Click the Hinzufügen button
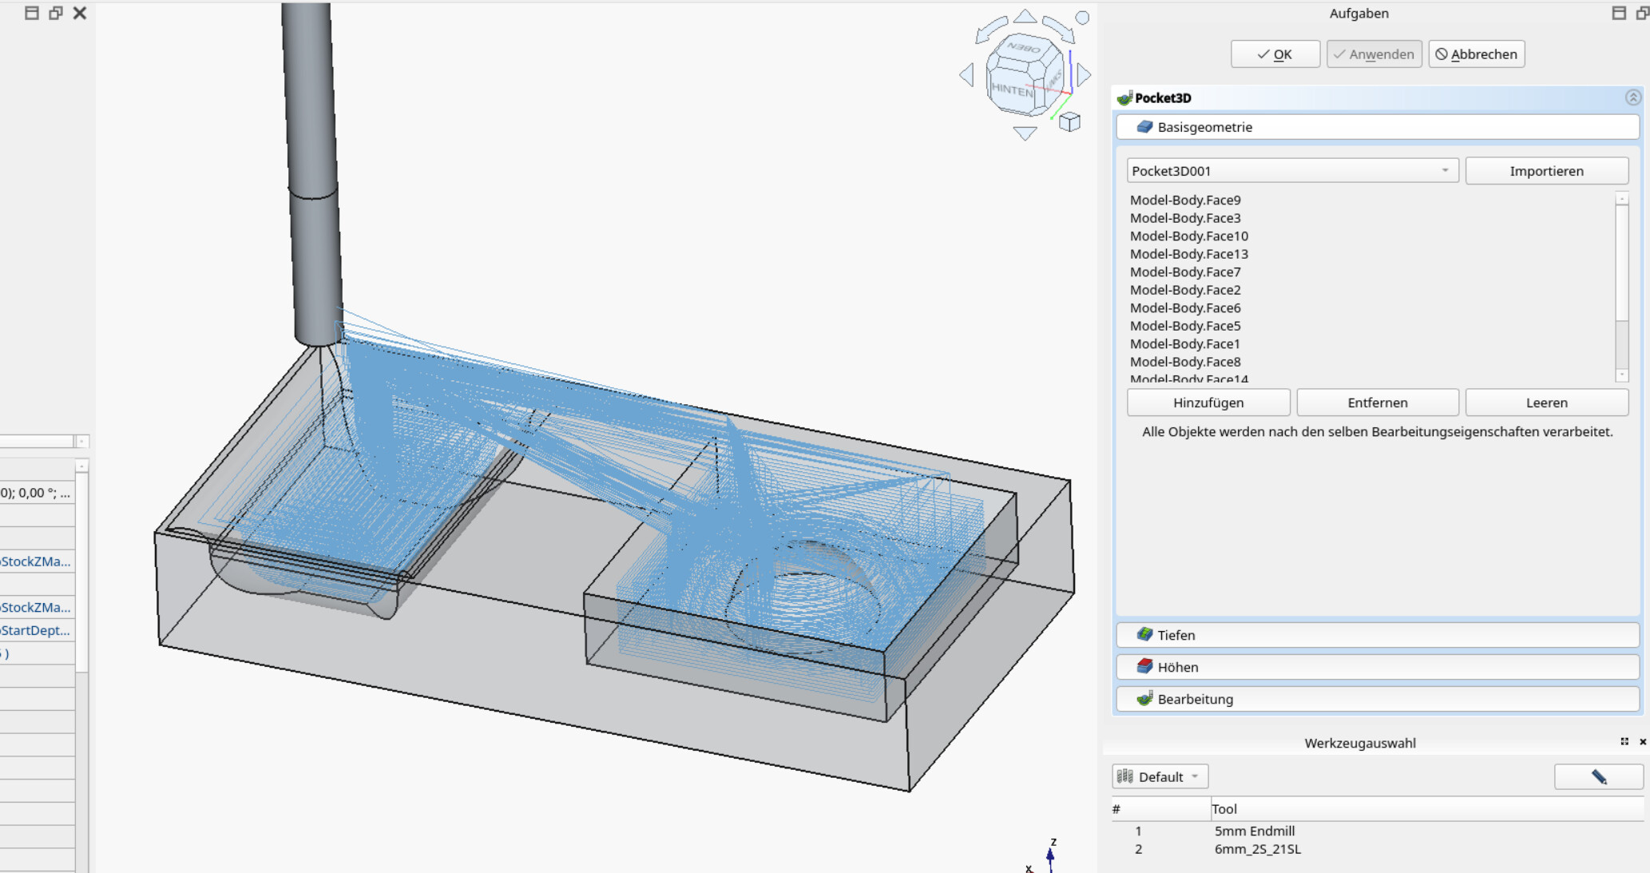The image size is (1650, 873). point(1208,403)
